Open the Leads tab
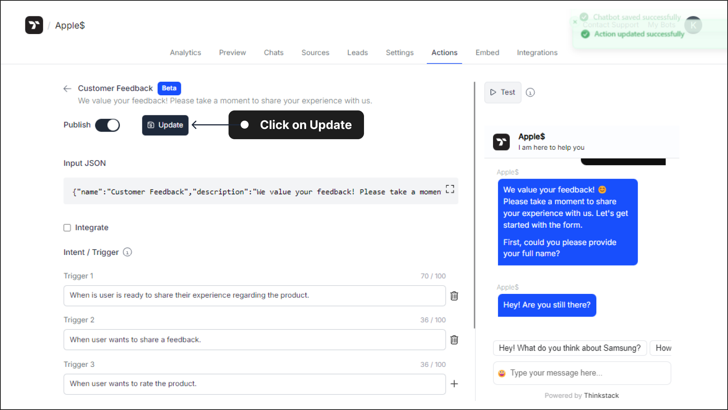This screenshot has height=410, width=728. click(358, 53)
